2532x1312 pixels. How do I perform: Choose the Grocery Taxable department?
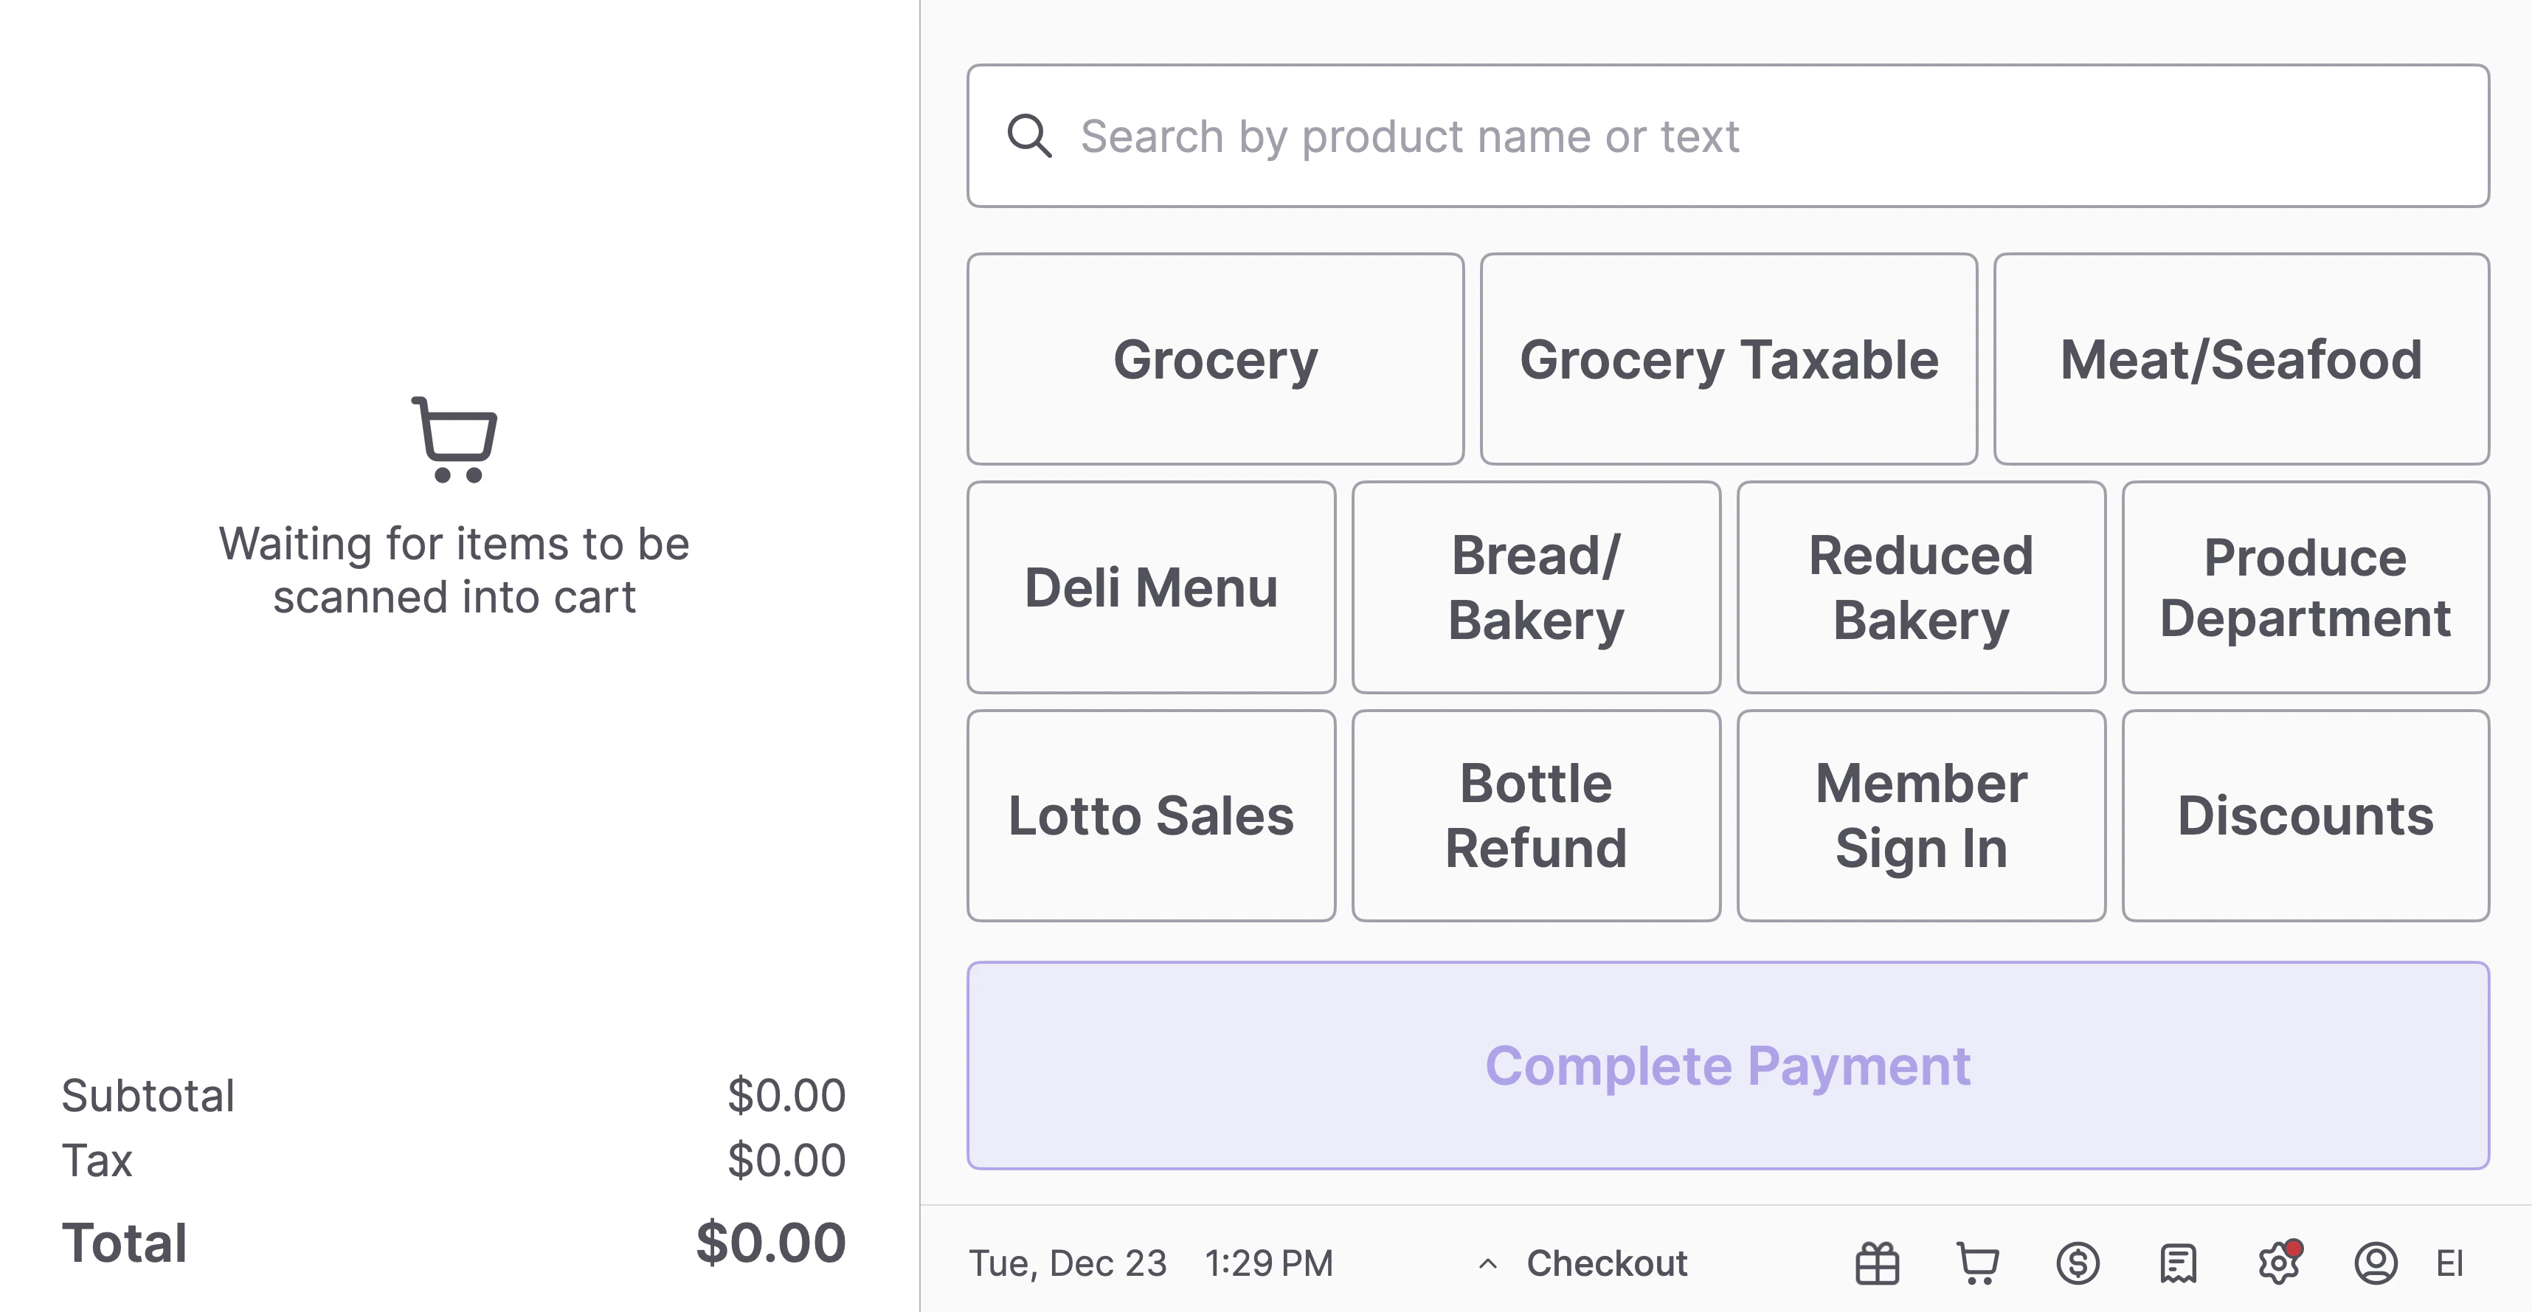(1728, 359)
